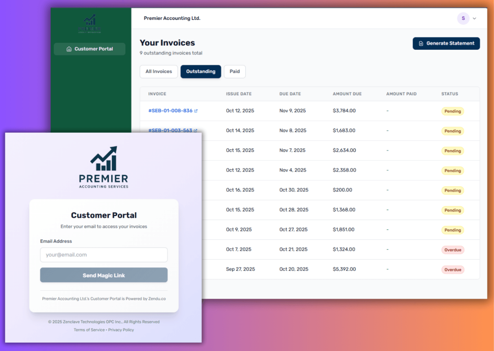Open the Privacy Policy link
Image resolution: width=494 pixels, height=351 pixels.
[121, 330]
